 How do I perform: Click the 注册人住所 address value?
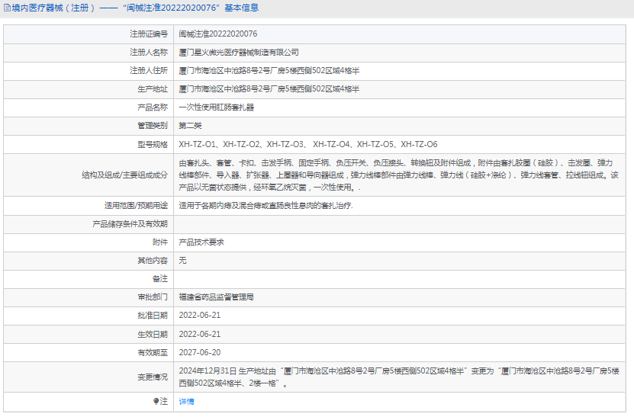269,71
